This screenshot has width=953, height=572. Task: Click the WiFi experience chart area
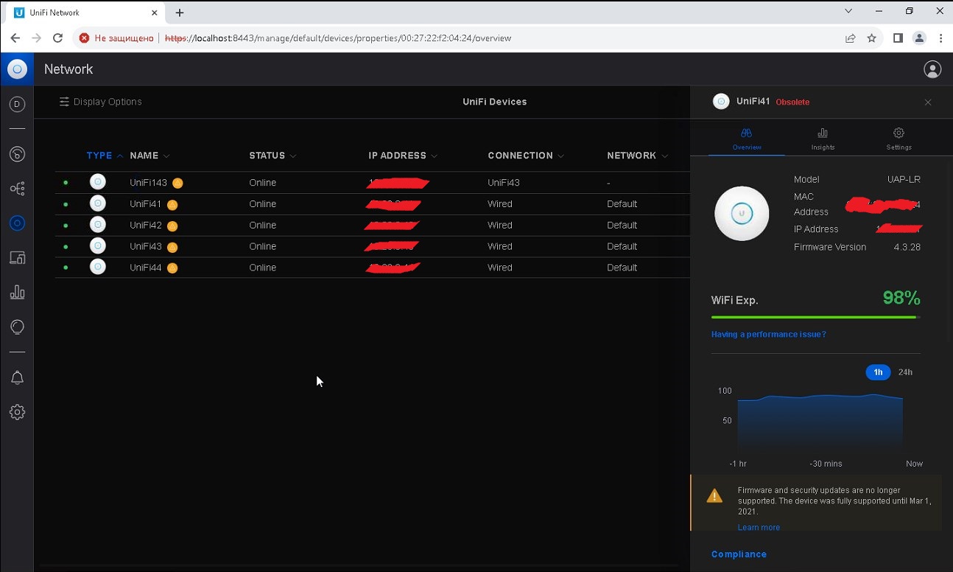820,423
